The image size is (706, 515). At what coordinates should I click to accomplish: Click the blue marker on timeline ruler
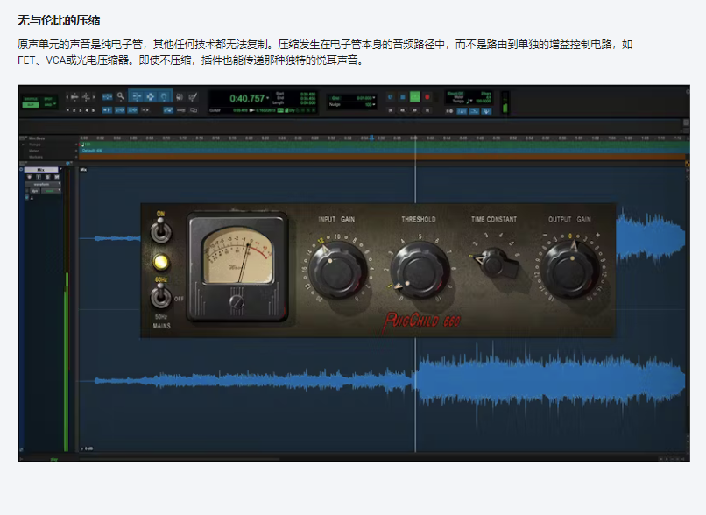click(371, 138)
